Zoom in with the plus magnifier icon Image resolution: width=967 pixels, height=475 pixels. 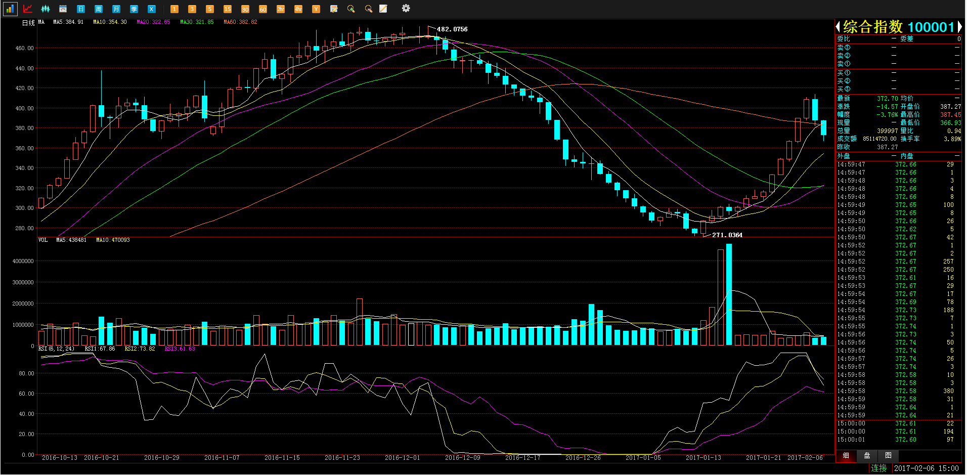pyautogui.click(x=351, y=9)
